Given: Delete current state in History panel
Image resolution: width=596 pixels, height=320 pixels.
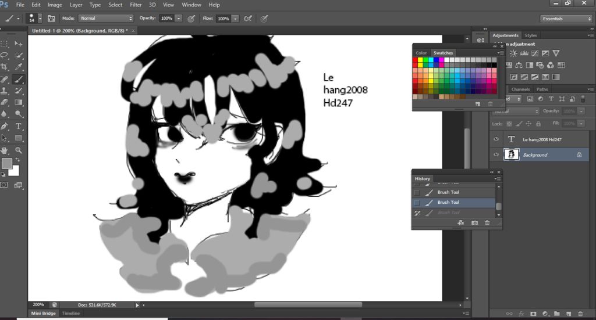Looking at the screenshot, I should 487,223.
